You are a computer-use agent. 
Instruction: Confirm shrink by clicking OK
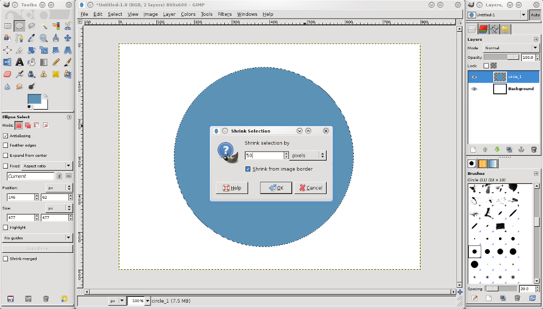point(276,188)
